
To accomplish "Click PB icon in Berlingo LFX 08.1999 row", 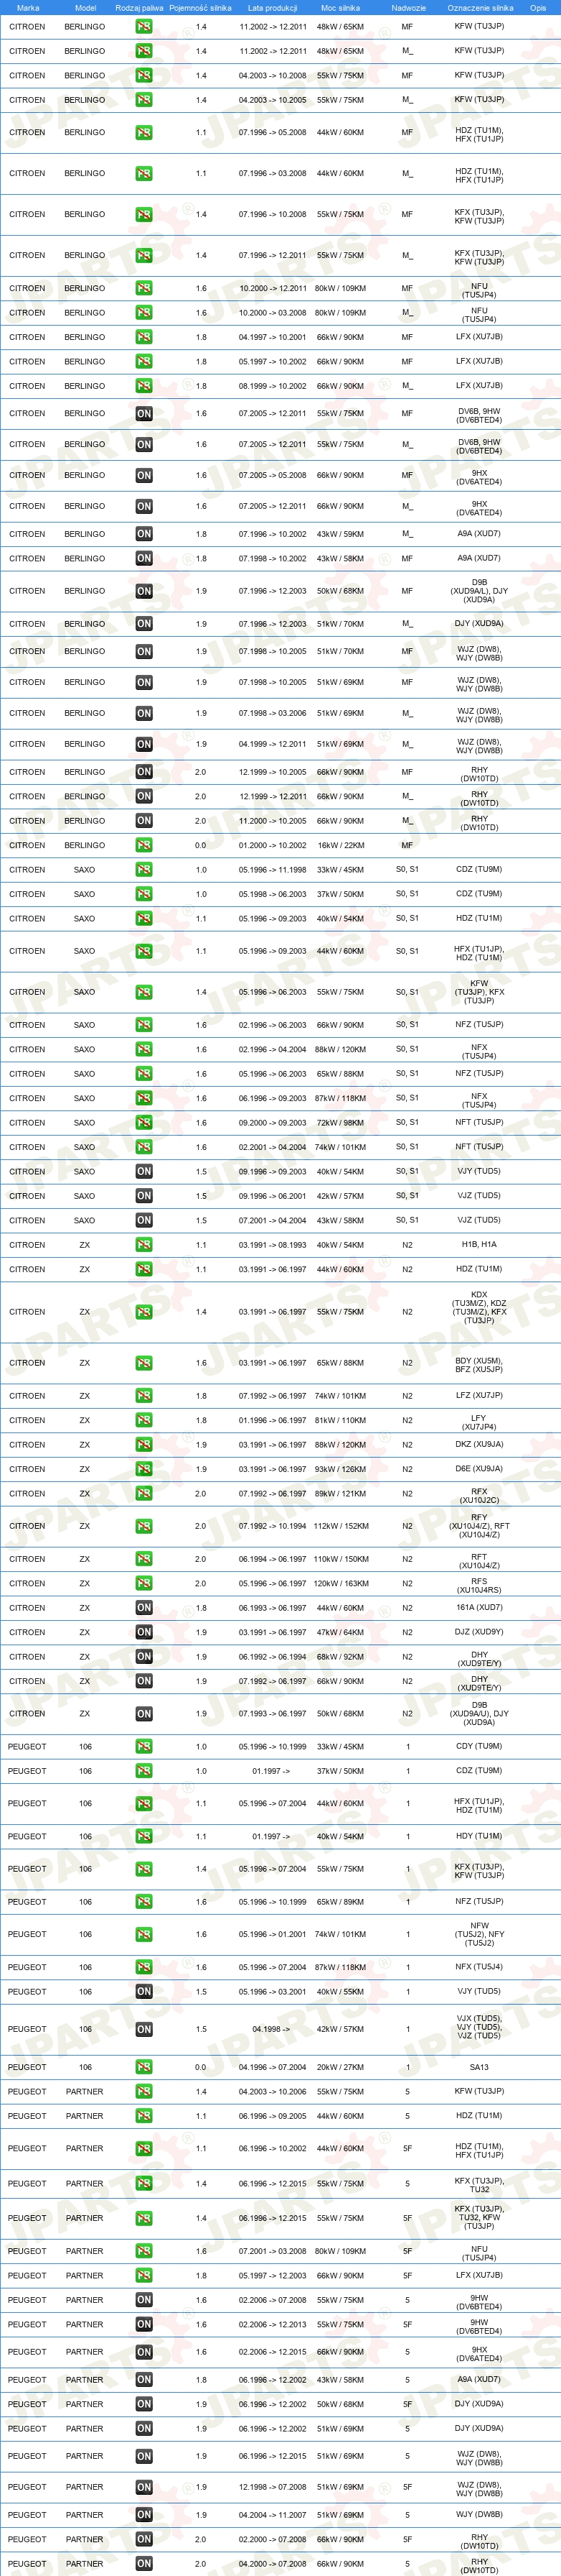I will tap(143, 386).
